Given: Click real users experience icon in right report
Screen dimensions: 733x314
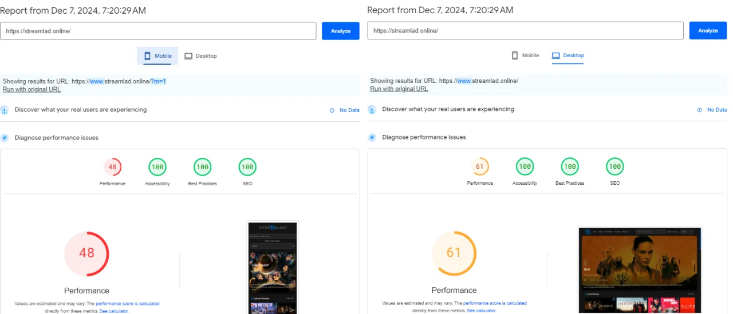Looking at the screenshot, I should (372, 109).
